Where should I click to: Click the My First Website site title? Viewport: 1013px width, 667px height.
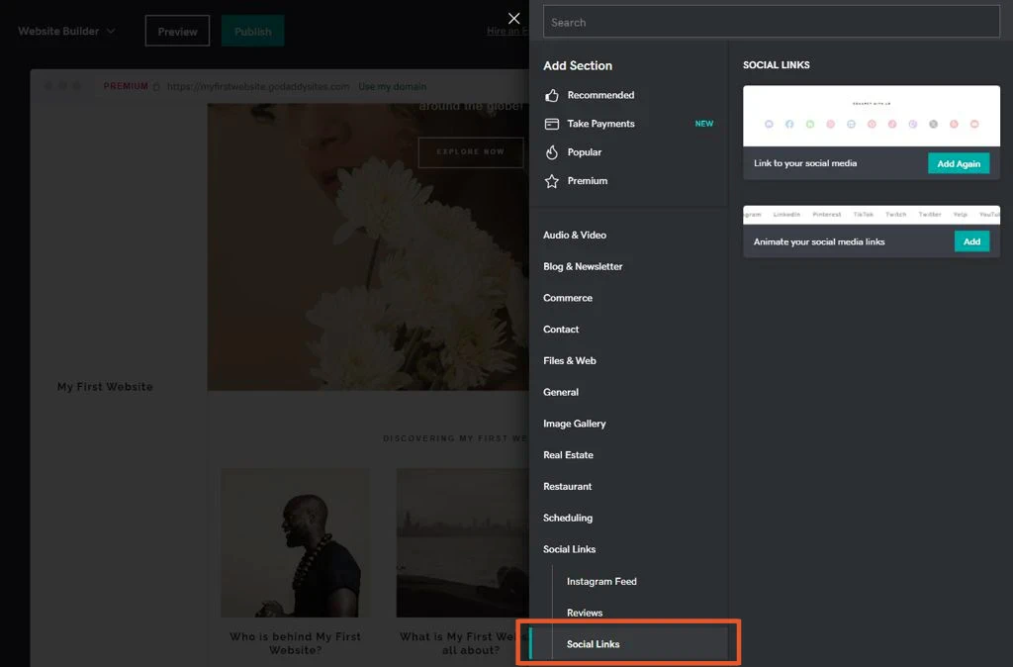(105, 387)
